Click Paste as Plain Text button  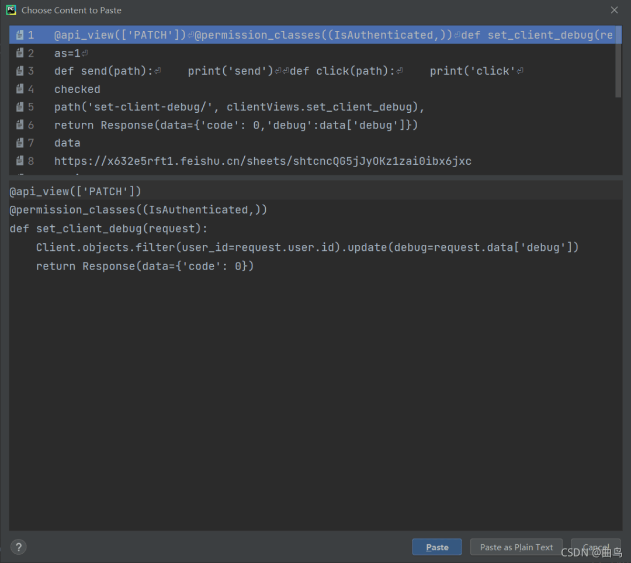pos(516,547)
